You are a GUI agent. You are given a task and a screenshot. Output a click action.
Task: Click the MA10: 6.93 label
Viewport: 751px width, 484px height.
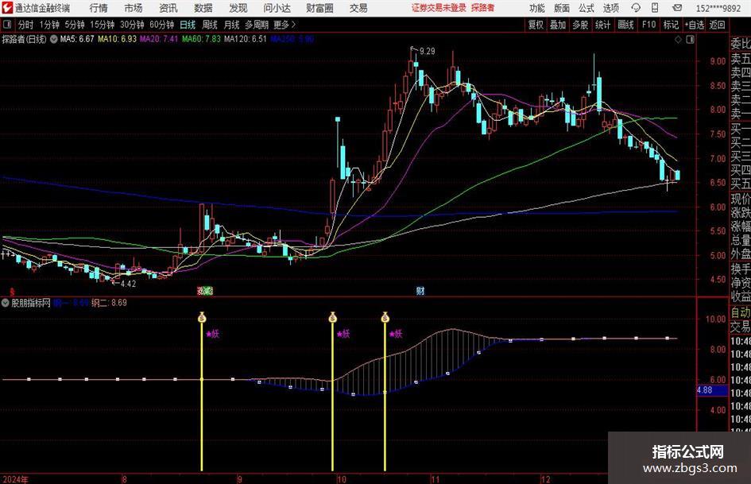(117, 39)
